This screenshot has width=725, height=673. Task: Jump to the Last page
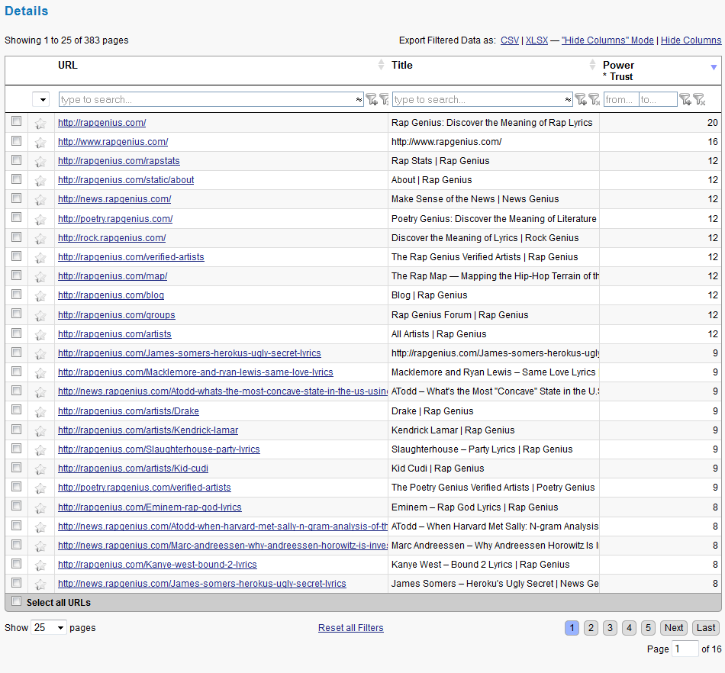(x=706, y=628)
